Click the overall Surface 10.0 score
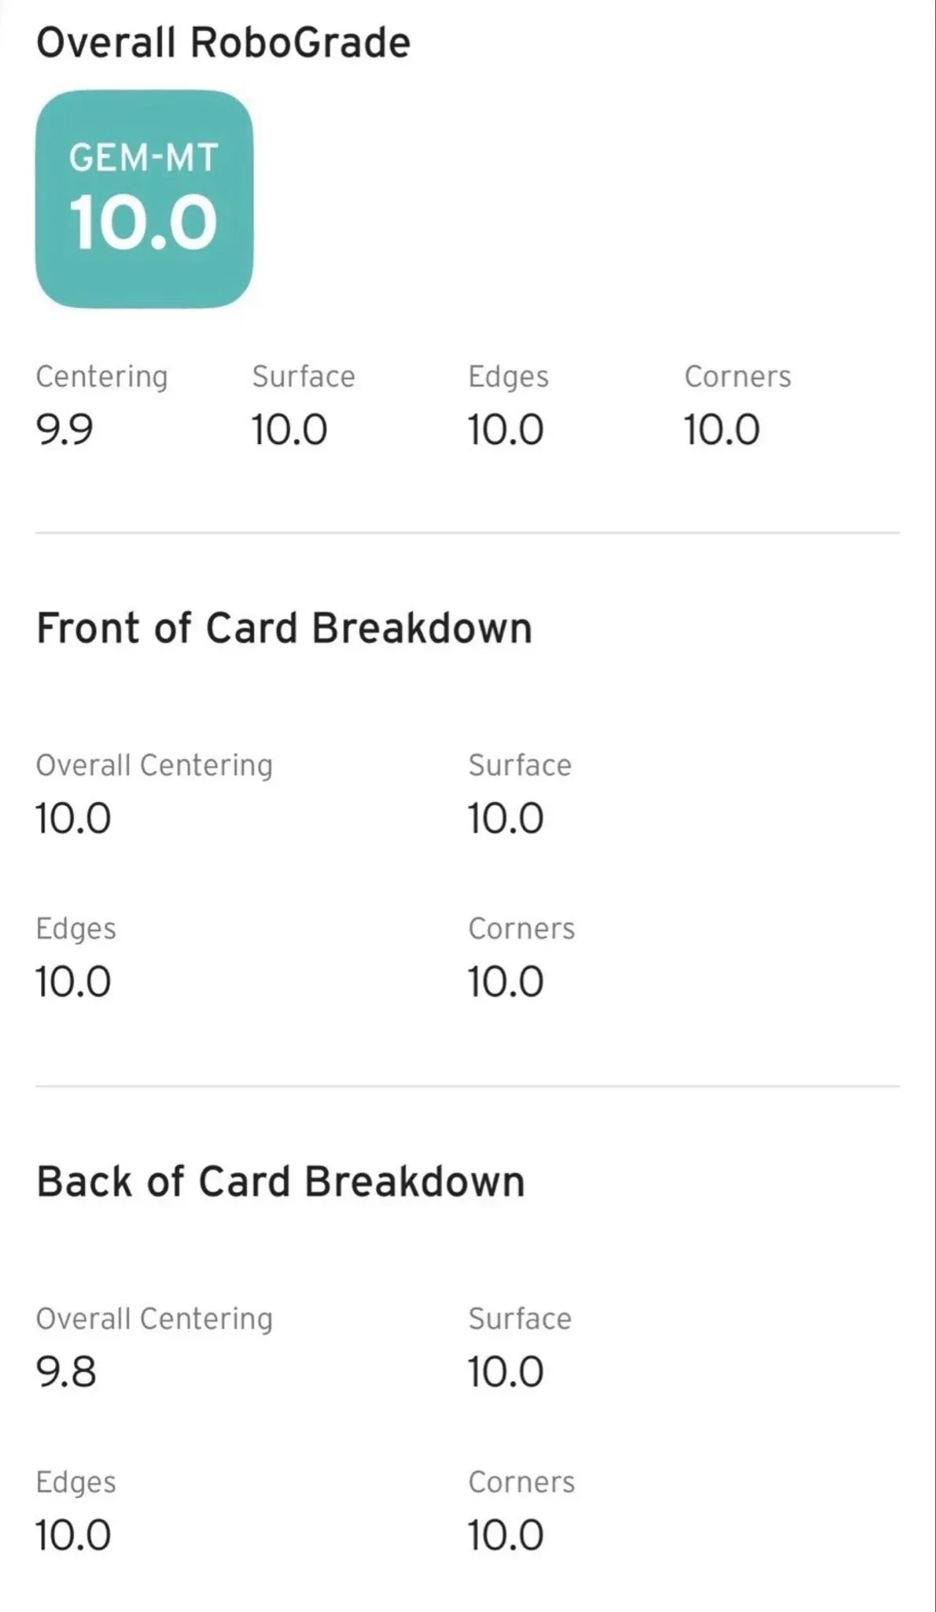This screenshot has width=936, height=1612. click(289, 430)
